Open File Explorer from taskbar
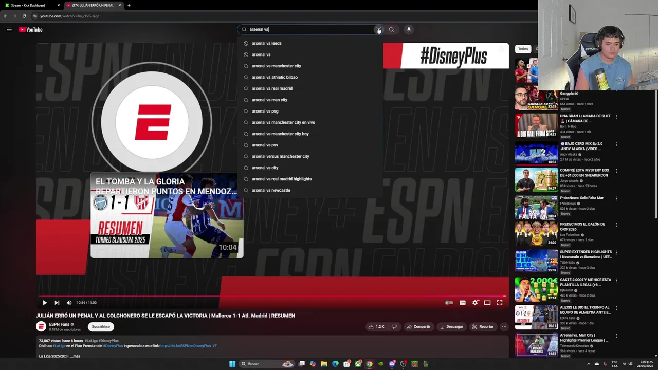 pos(324,364)
